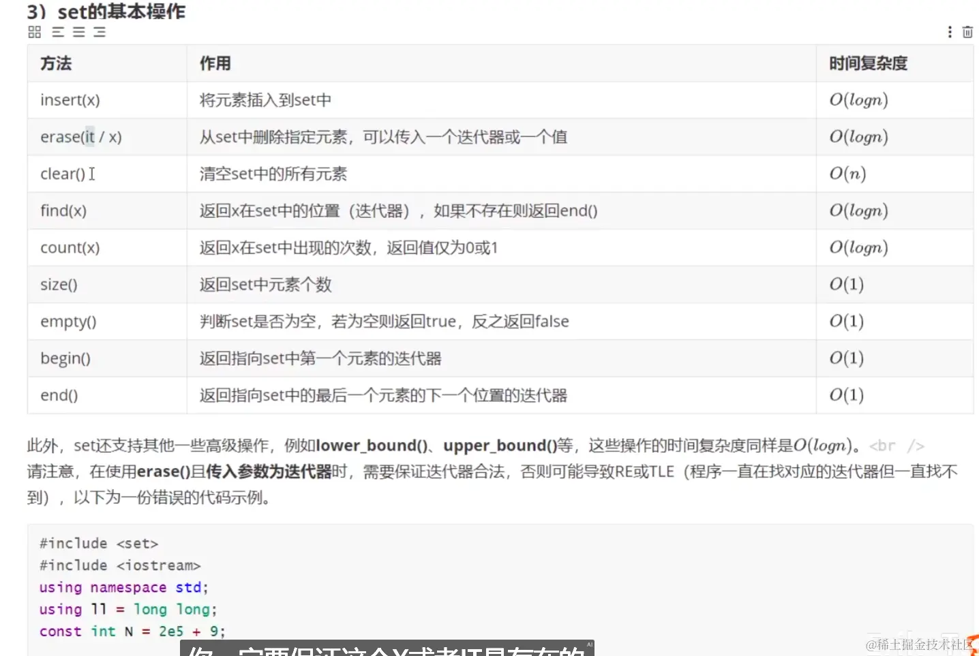Click the left-align table icon
This screenshot has width=979, height=656.
58,31
